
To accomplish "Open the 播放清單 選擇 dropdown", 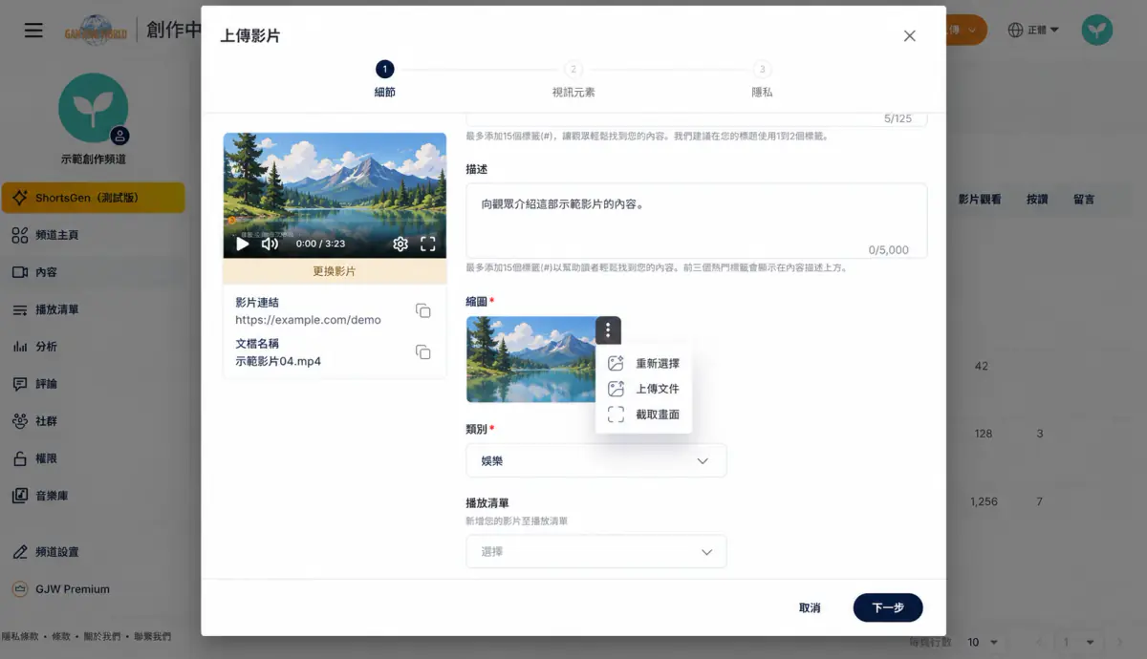I will [x=596, y=552].
